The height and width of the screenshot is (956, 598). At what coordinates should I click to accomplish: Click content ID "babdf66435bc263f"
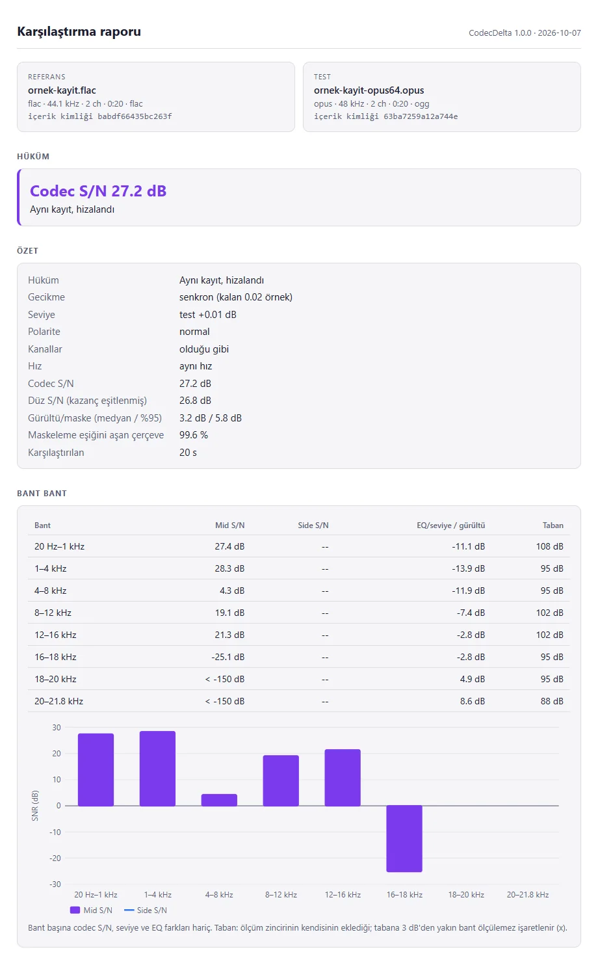click(135, 116)
